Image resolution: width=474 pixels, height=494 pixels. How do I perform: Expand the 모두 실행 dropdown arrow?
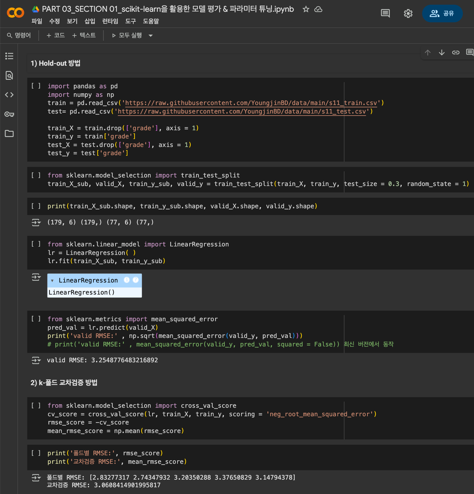(x=151, y=35)
